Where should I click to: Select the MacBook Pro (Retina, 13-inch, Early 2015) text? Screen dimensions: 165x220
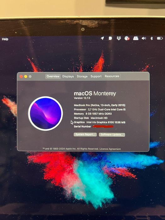pos(100,105)
